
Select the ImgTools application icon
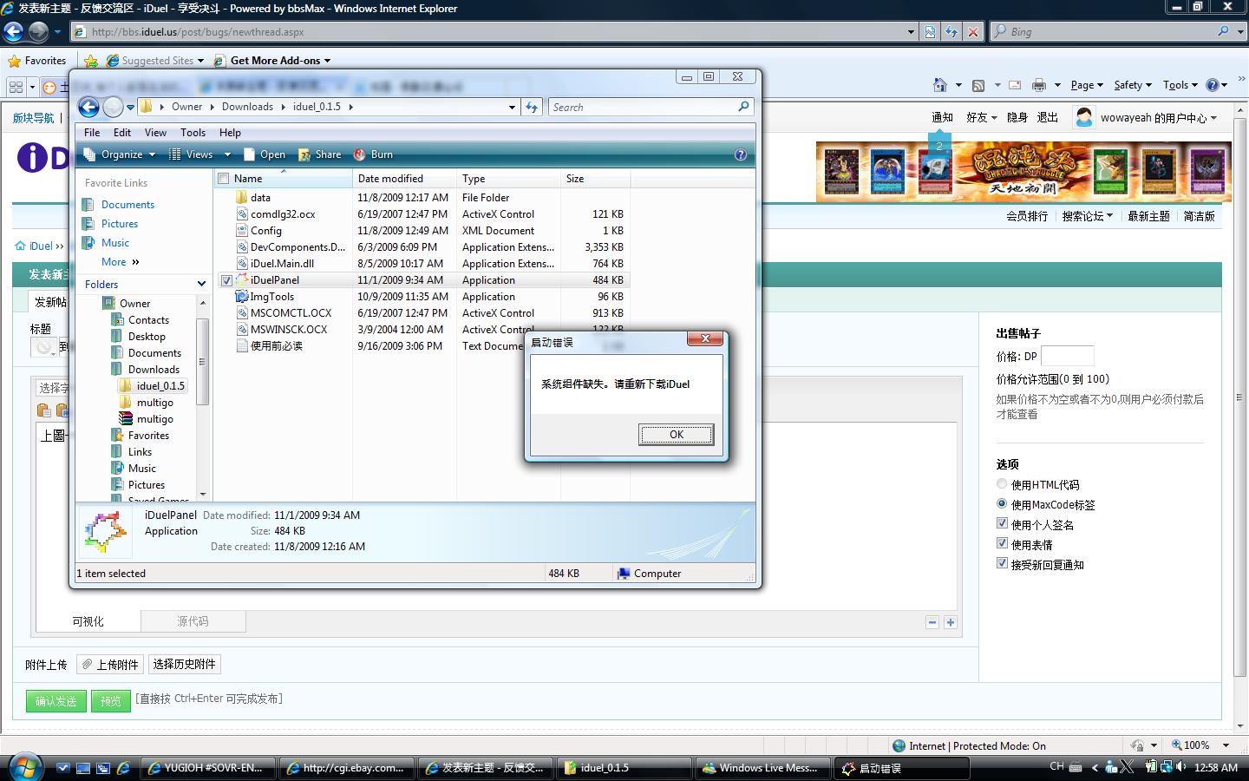pyautogui.click(x=242, y=296)
